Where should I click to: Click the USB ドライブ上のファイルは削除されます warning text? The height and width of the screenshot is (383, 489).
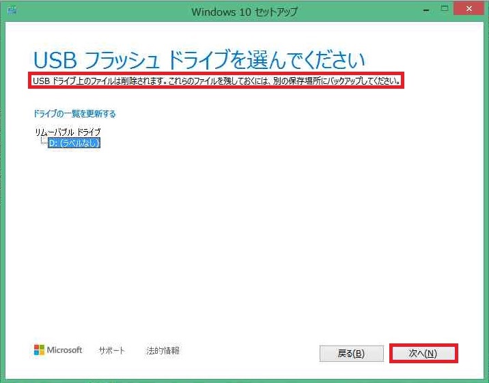[x=216, y=81]
